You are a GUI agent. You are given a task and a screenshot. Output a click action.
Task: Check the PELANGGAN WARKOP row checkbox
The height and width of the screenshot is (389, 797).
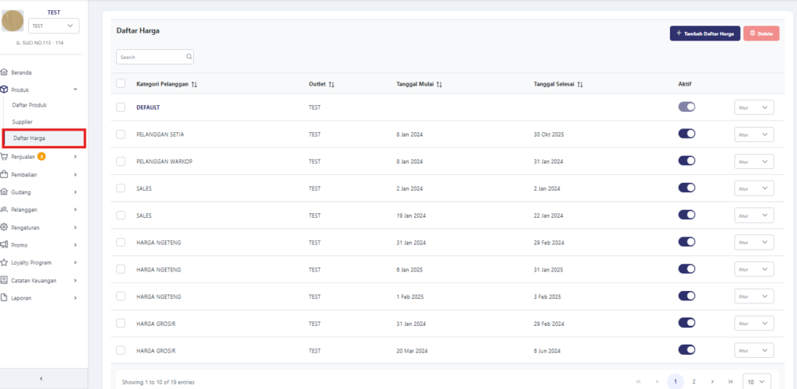[121, 161]
